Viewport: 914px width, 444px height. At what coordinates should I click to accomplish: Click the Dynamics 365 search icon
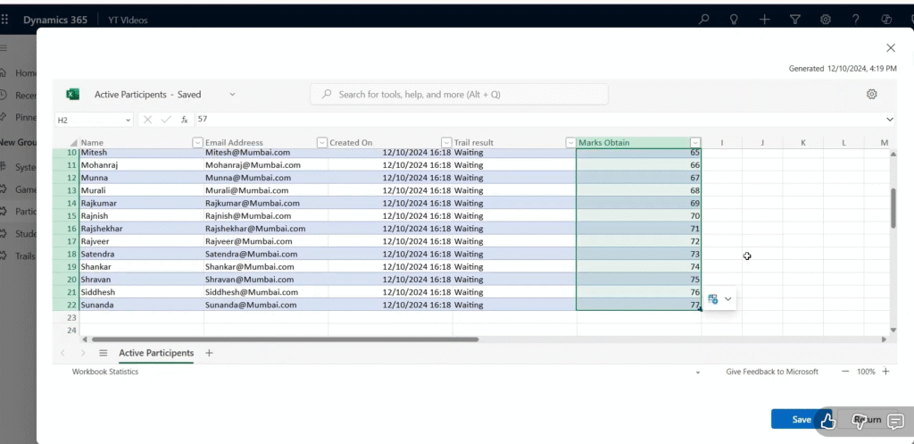[704, 19]
